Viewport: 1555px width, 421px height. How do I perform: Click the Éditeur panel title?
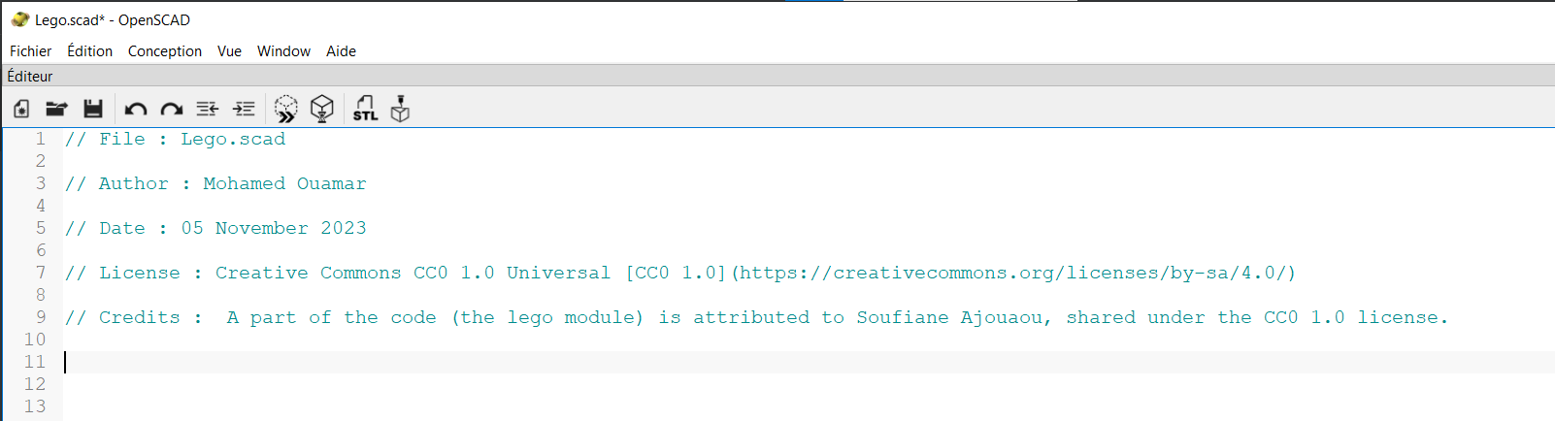coord(30,76)
